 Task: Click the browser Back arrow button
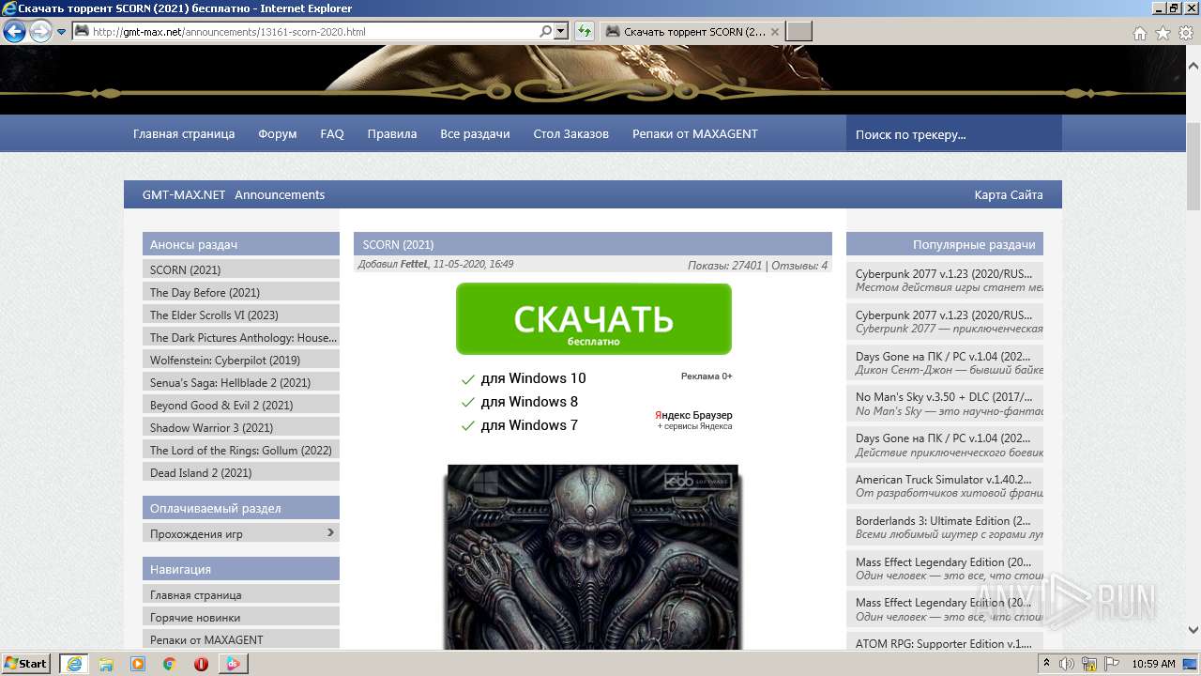[14, 31]
